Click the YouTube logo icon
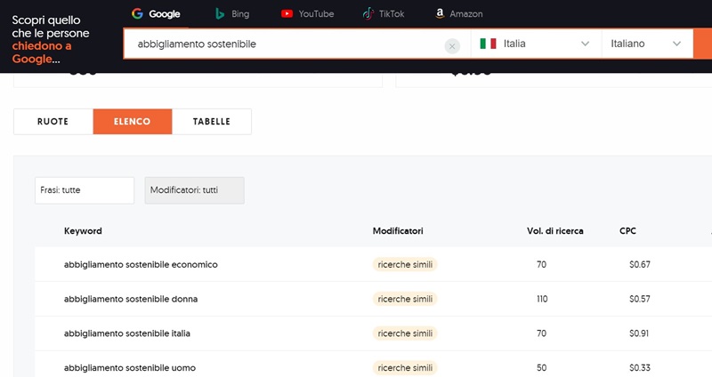712x377 pixels. [287, 14]
